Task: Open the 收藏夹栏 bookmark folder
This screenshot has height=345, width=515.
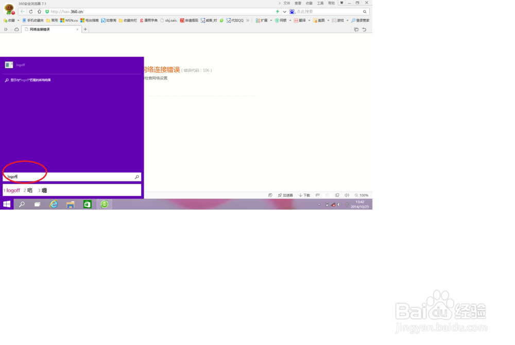Action: [x=128, y=21]
